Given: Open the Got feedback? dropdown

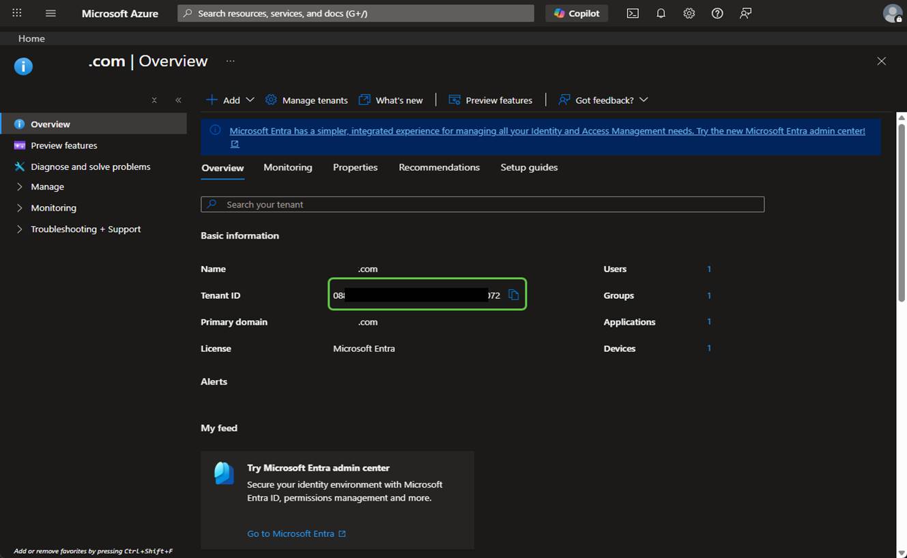Looking at the screenshot, I should [x=603, y=100].
